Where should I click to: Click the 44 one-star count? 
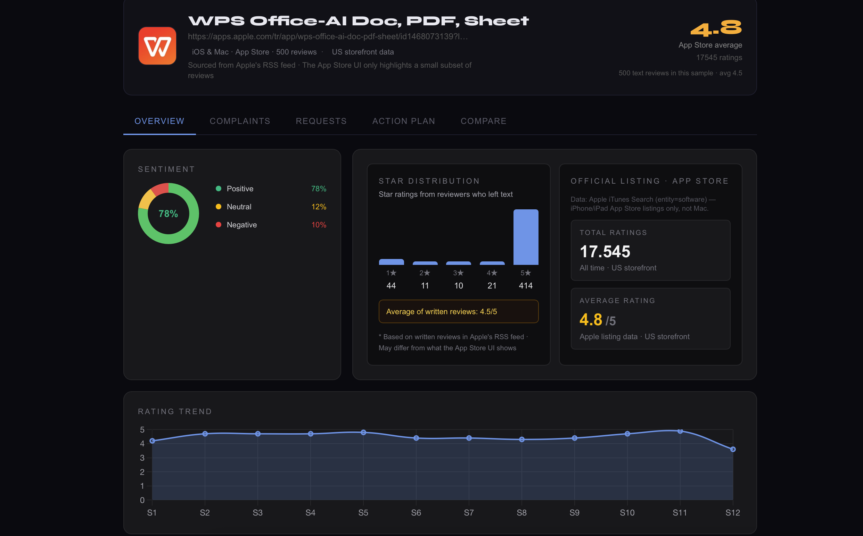click(391, 286)
